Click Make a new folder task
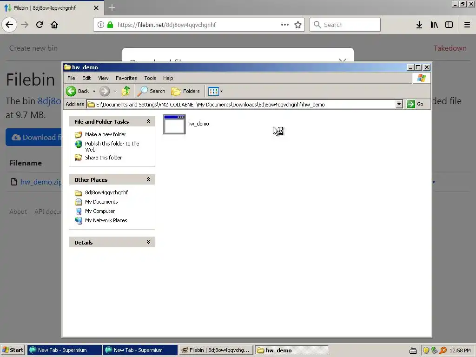 pos(106,134)
